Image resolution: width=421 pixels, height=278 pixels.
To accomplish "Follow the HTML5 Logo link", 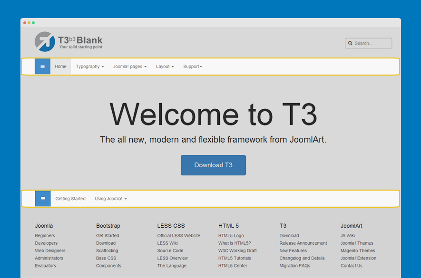I will 231,236.
